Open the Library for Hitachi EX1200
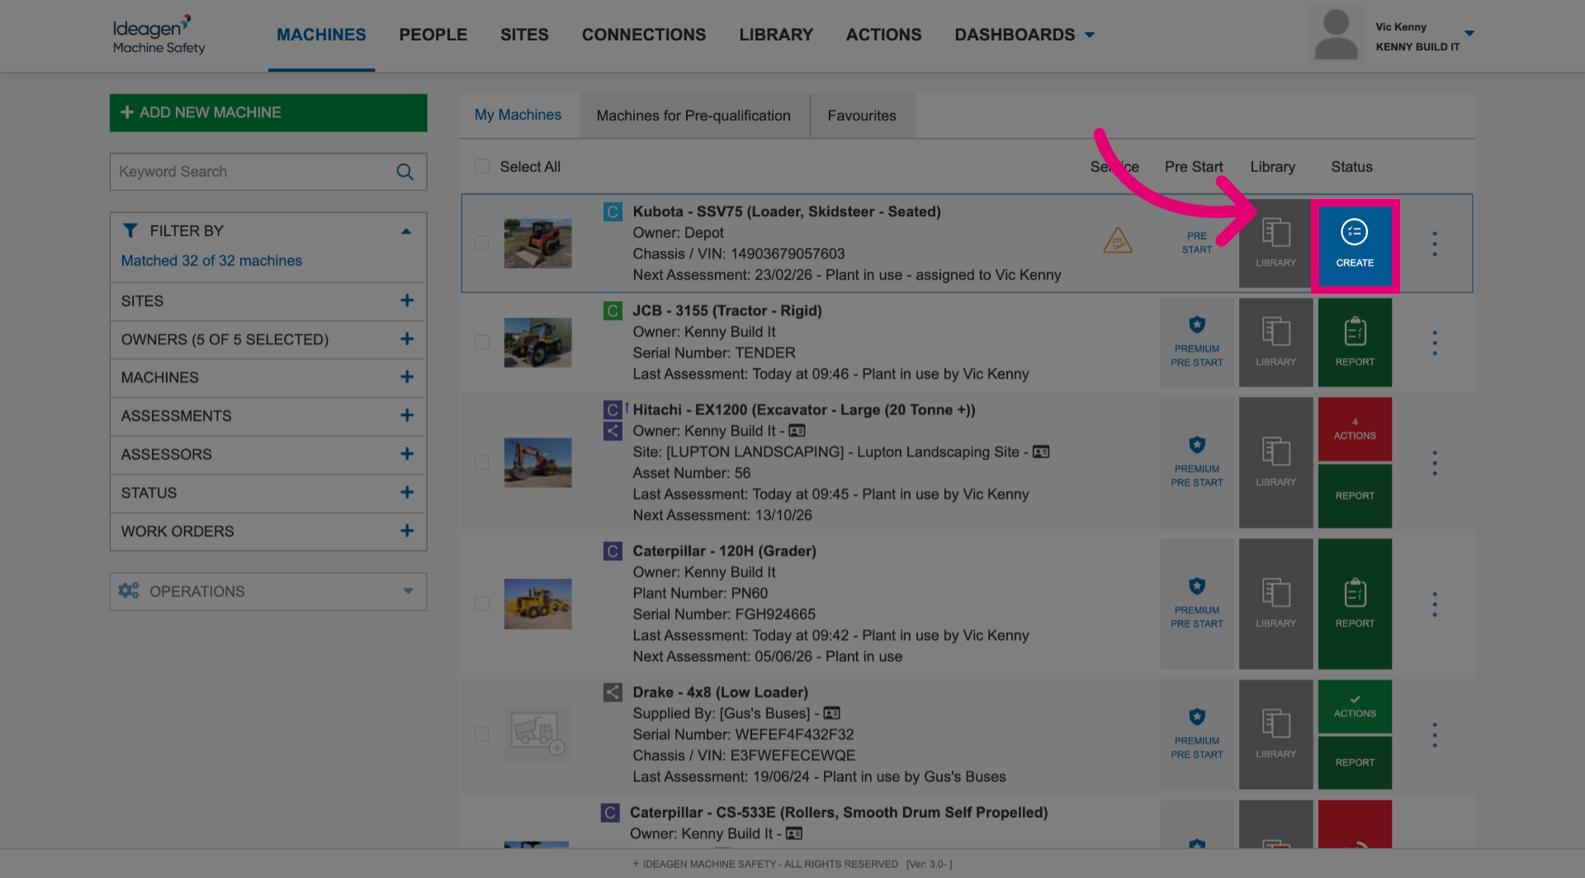This screenshot has width=1585, height=878. 1275,462
